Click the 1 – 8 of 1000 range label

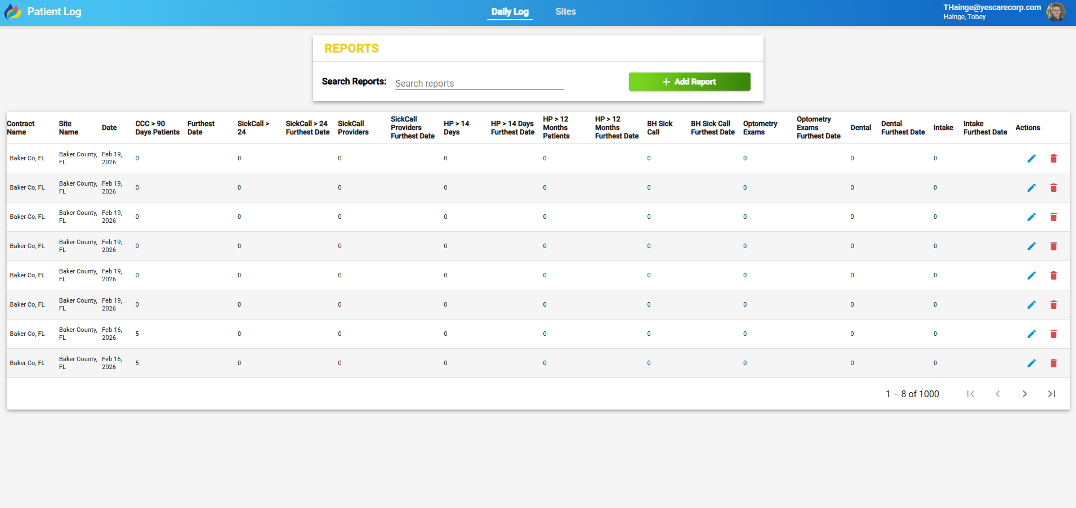pyautogui.click(x=912, y=394)
